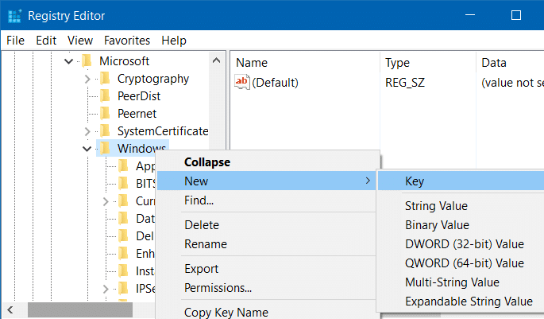
Task: Click the REG_SZ type cell
Action: point(405,83)
